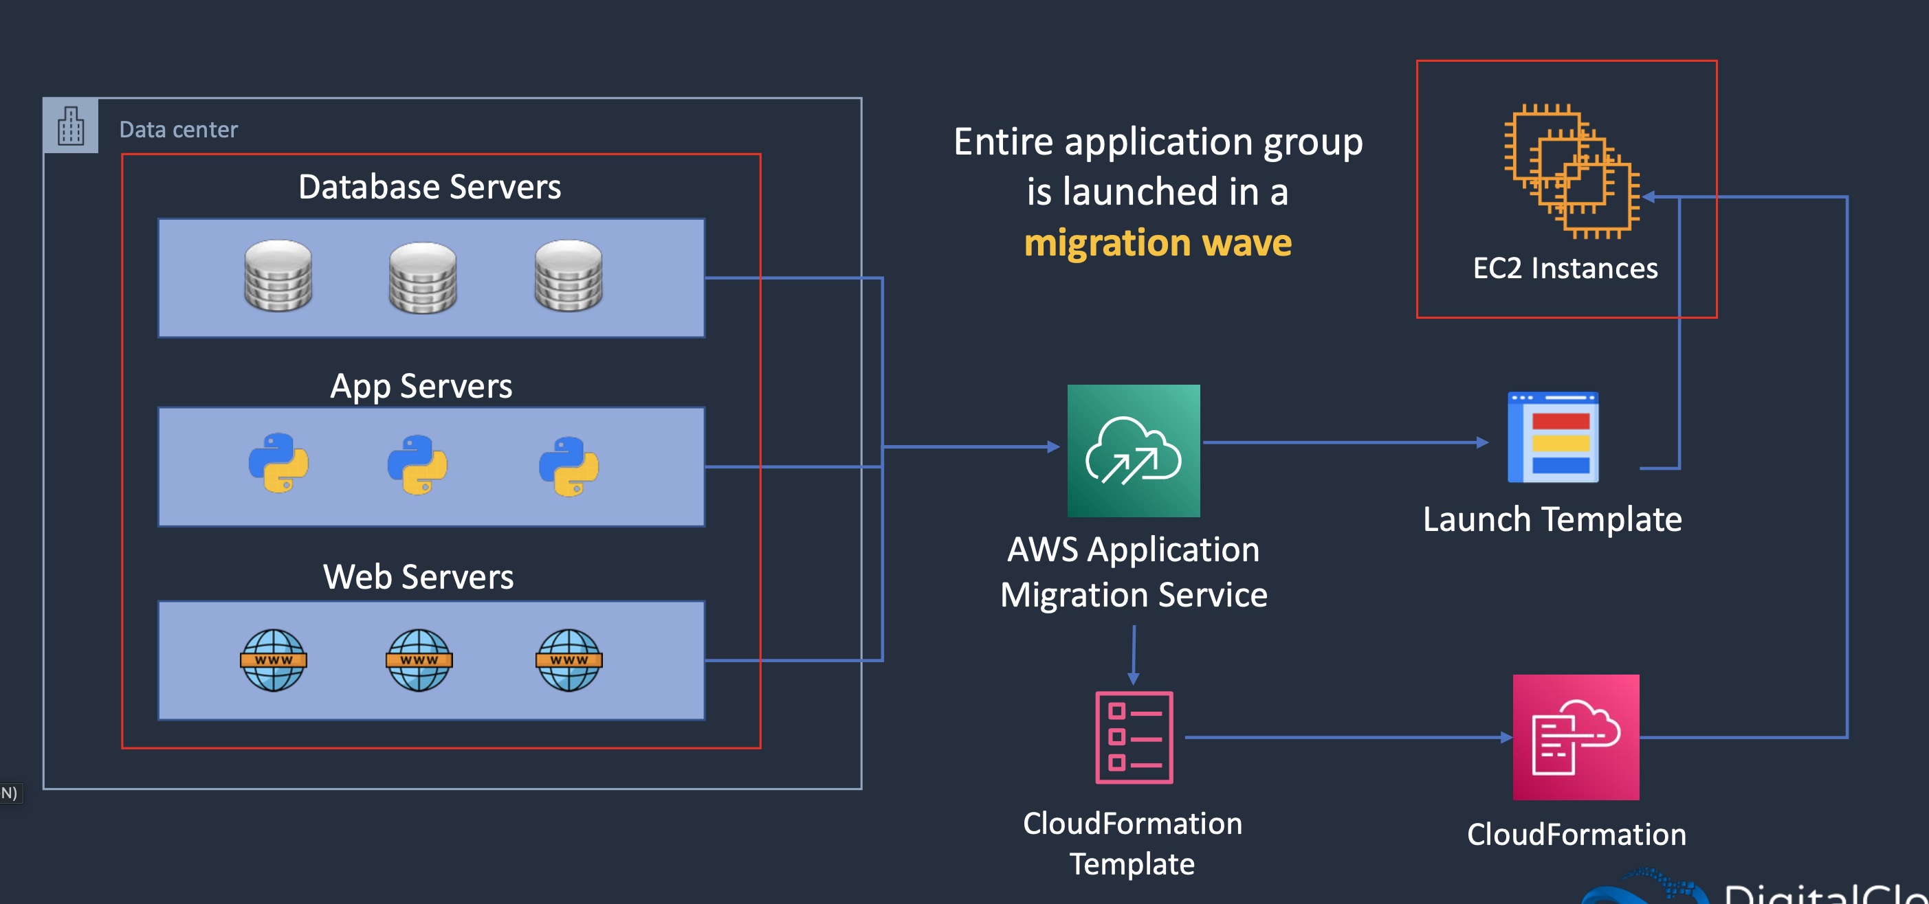The width and height of the screenshot is (1929, 904).
Task: Click the middle database cylinder icon
Action: click(422, 277)
